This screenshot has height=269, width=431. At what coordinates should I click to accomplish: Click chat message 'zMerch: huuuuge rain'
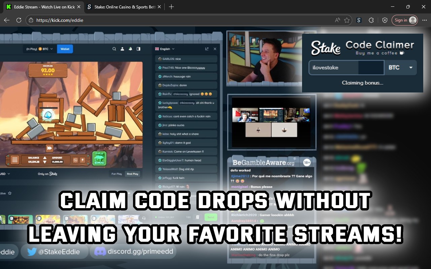pos(186,76)
